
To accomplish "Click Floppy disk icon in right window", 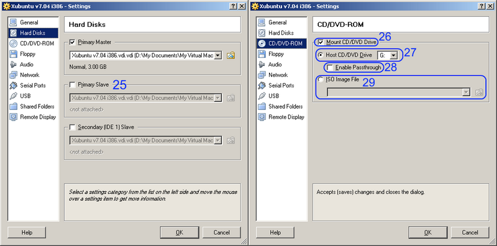I will pyautogui.click(x=262, y=54).
